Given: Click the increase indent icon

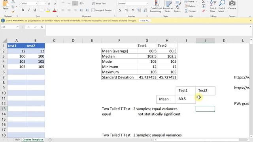Looking at the screenshot, I should [87, 10].
